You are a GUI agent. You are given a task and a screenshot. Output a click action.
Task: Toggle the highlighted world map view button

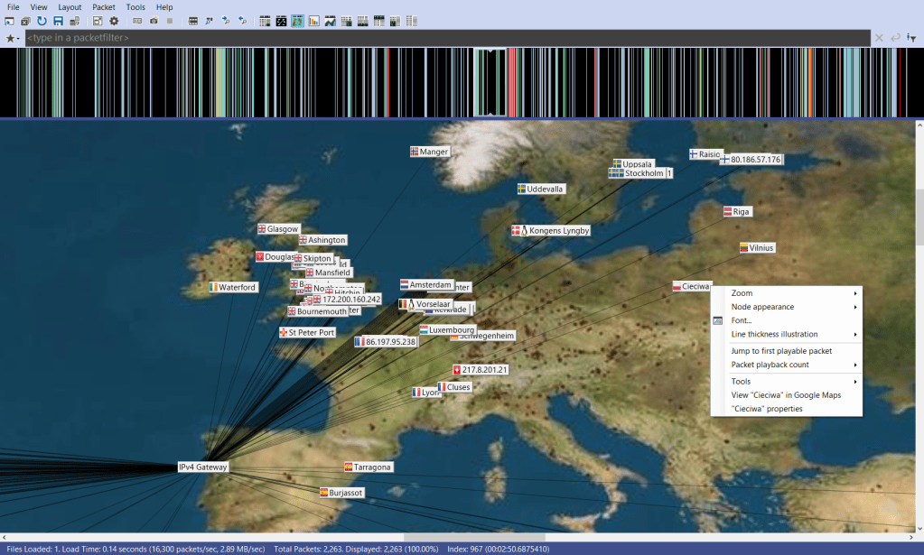(296, 21)
